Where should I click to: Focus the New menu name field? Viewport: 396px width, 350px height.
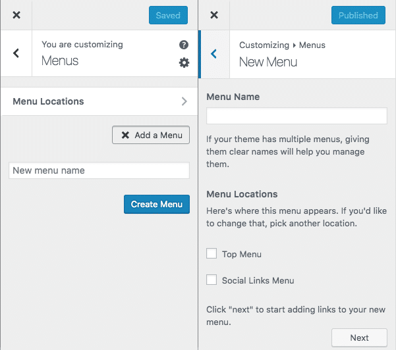pos(99,170)
